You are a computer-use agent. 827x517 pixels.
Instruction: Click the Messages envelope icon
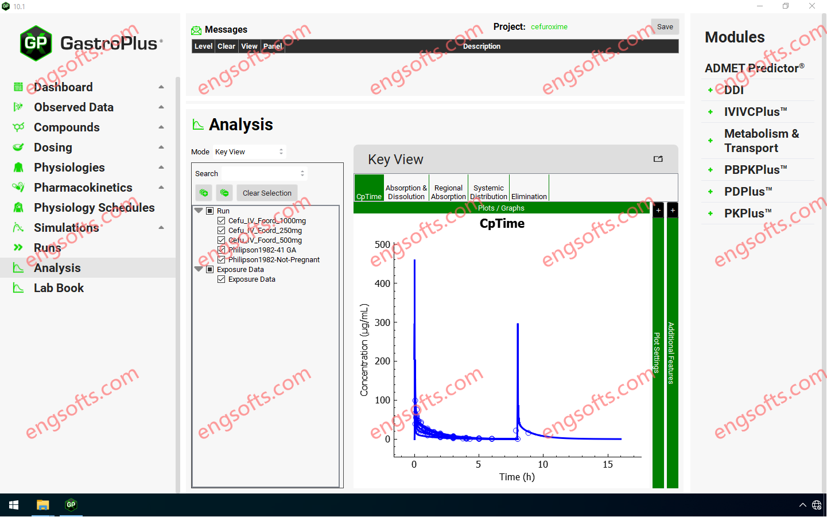(x=196, y=30)
